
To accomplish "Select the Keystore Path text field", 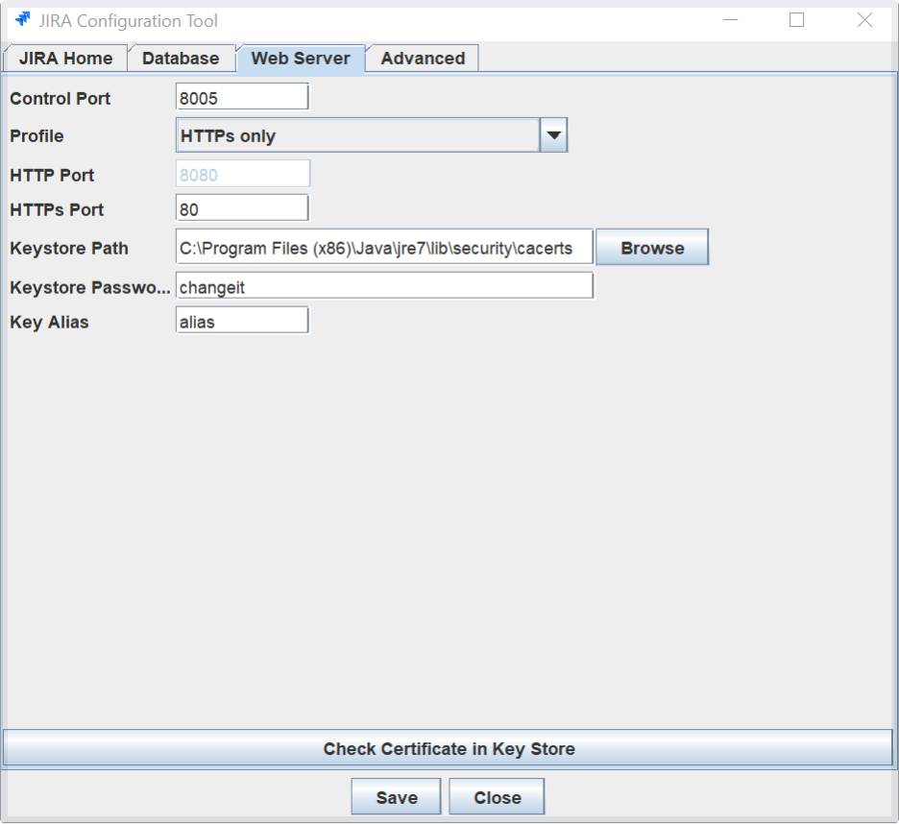I will 384,248.
